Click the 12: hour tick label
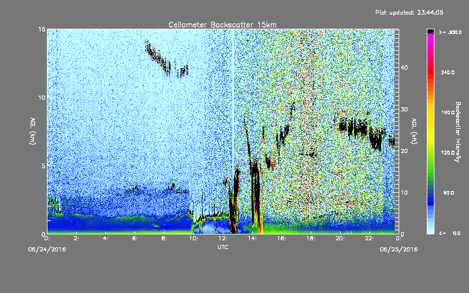This screenshot has width=469, height=293. pyautogui.click(x=223, y=239)
